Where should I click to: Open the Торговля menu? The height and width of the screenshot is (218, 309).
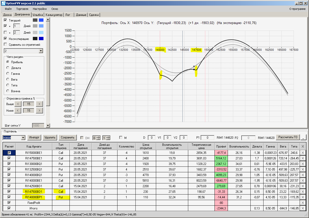click(22, 9)
